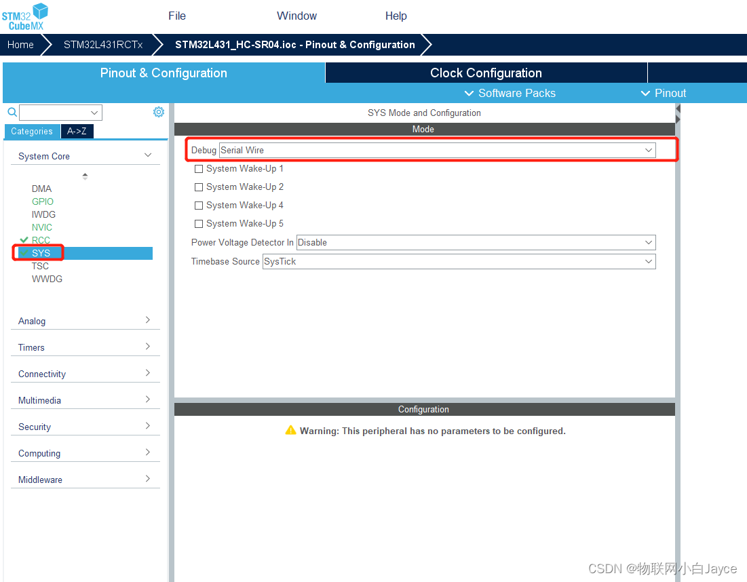Select NVIC in System Core list
Viewport: 747px width, 582px height.
pos(42,227)
